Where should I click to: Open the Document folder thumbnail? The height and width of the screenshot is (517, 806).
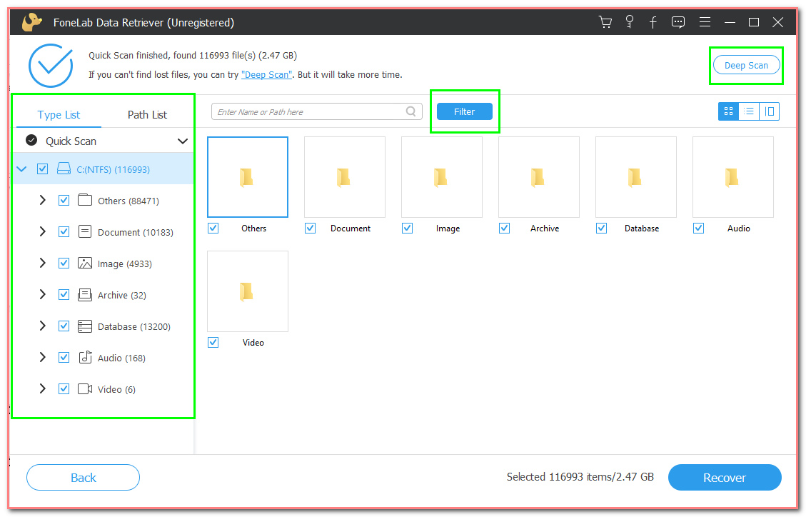[x=344, y=177]
